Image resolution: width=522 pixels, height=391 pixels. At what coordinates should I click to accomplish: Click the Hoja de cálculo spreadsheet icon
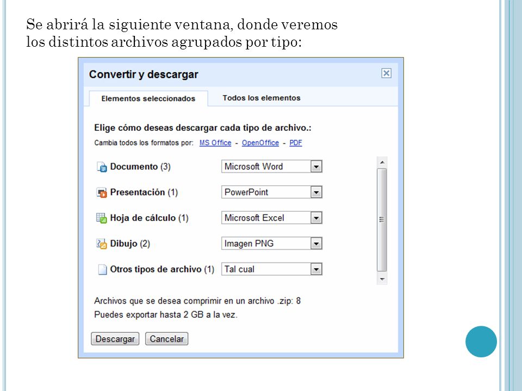[102, 218]
